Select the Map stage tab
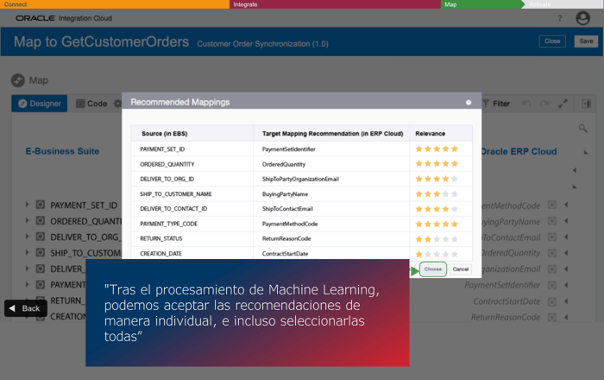The width and height of the screenshot is (604, 380). tap(481, 4)
